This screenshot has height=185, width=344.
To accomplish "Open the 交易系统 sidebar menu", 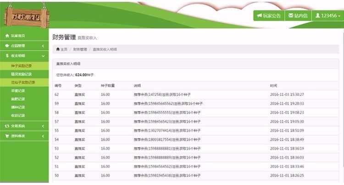I will [24, 126].
